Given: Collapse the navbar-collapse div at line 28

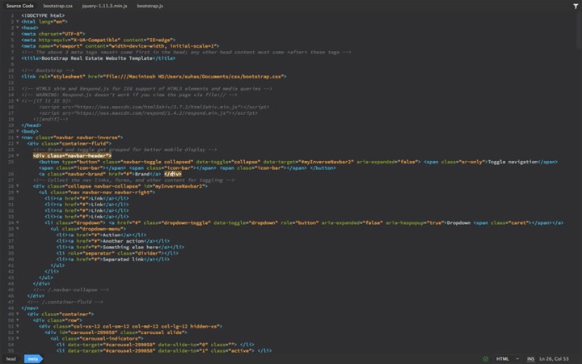Looking at the screenshot, I should 18,186.
